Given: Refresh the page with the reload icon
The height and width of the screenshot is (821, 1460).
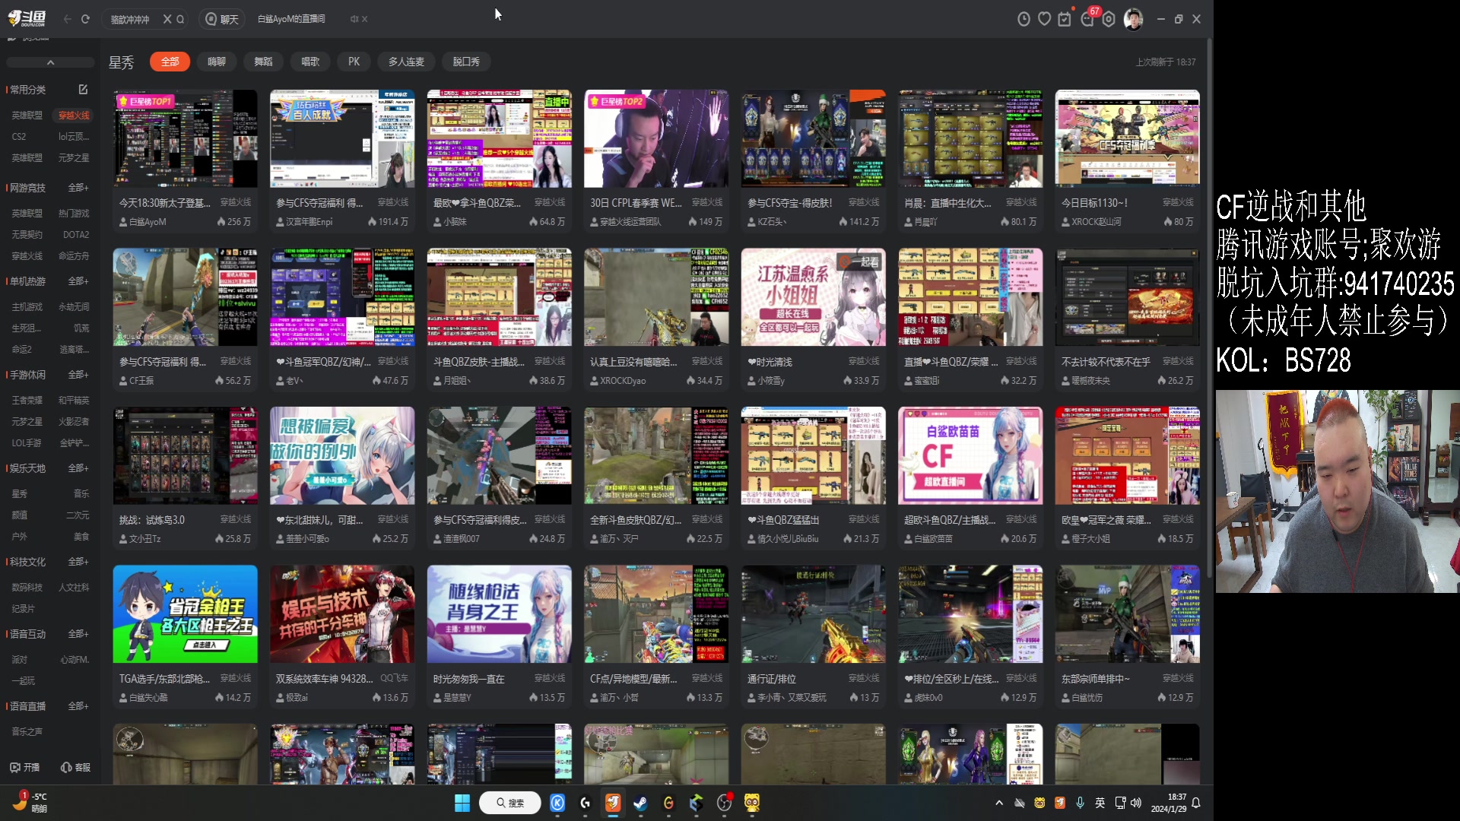Looking at the screenshot, I should pos(85,19).
